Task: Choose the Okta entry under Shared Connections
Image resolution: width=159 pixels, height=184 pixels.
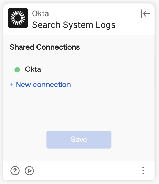Action: pyautogui.click(x=28, y=69)
